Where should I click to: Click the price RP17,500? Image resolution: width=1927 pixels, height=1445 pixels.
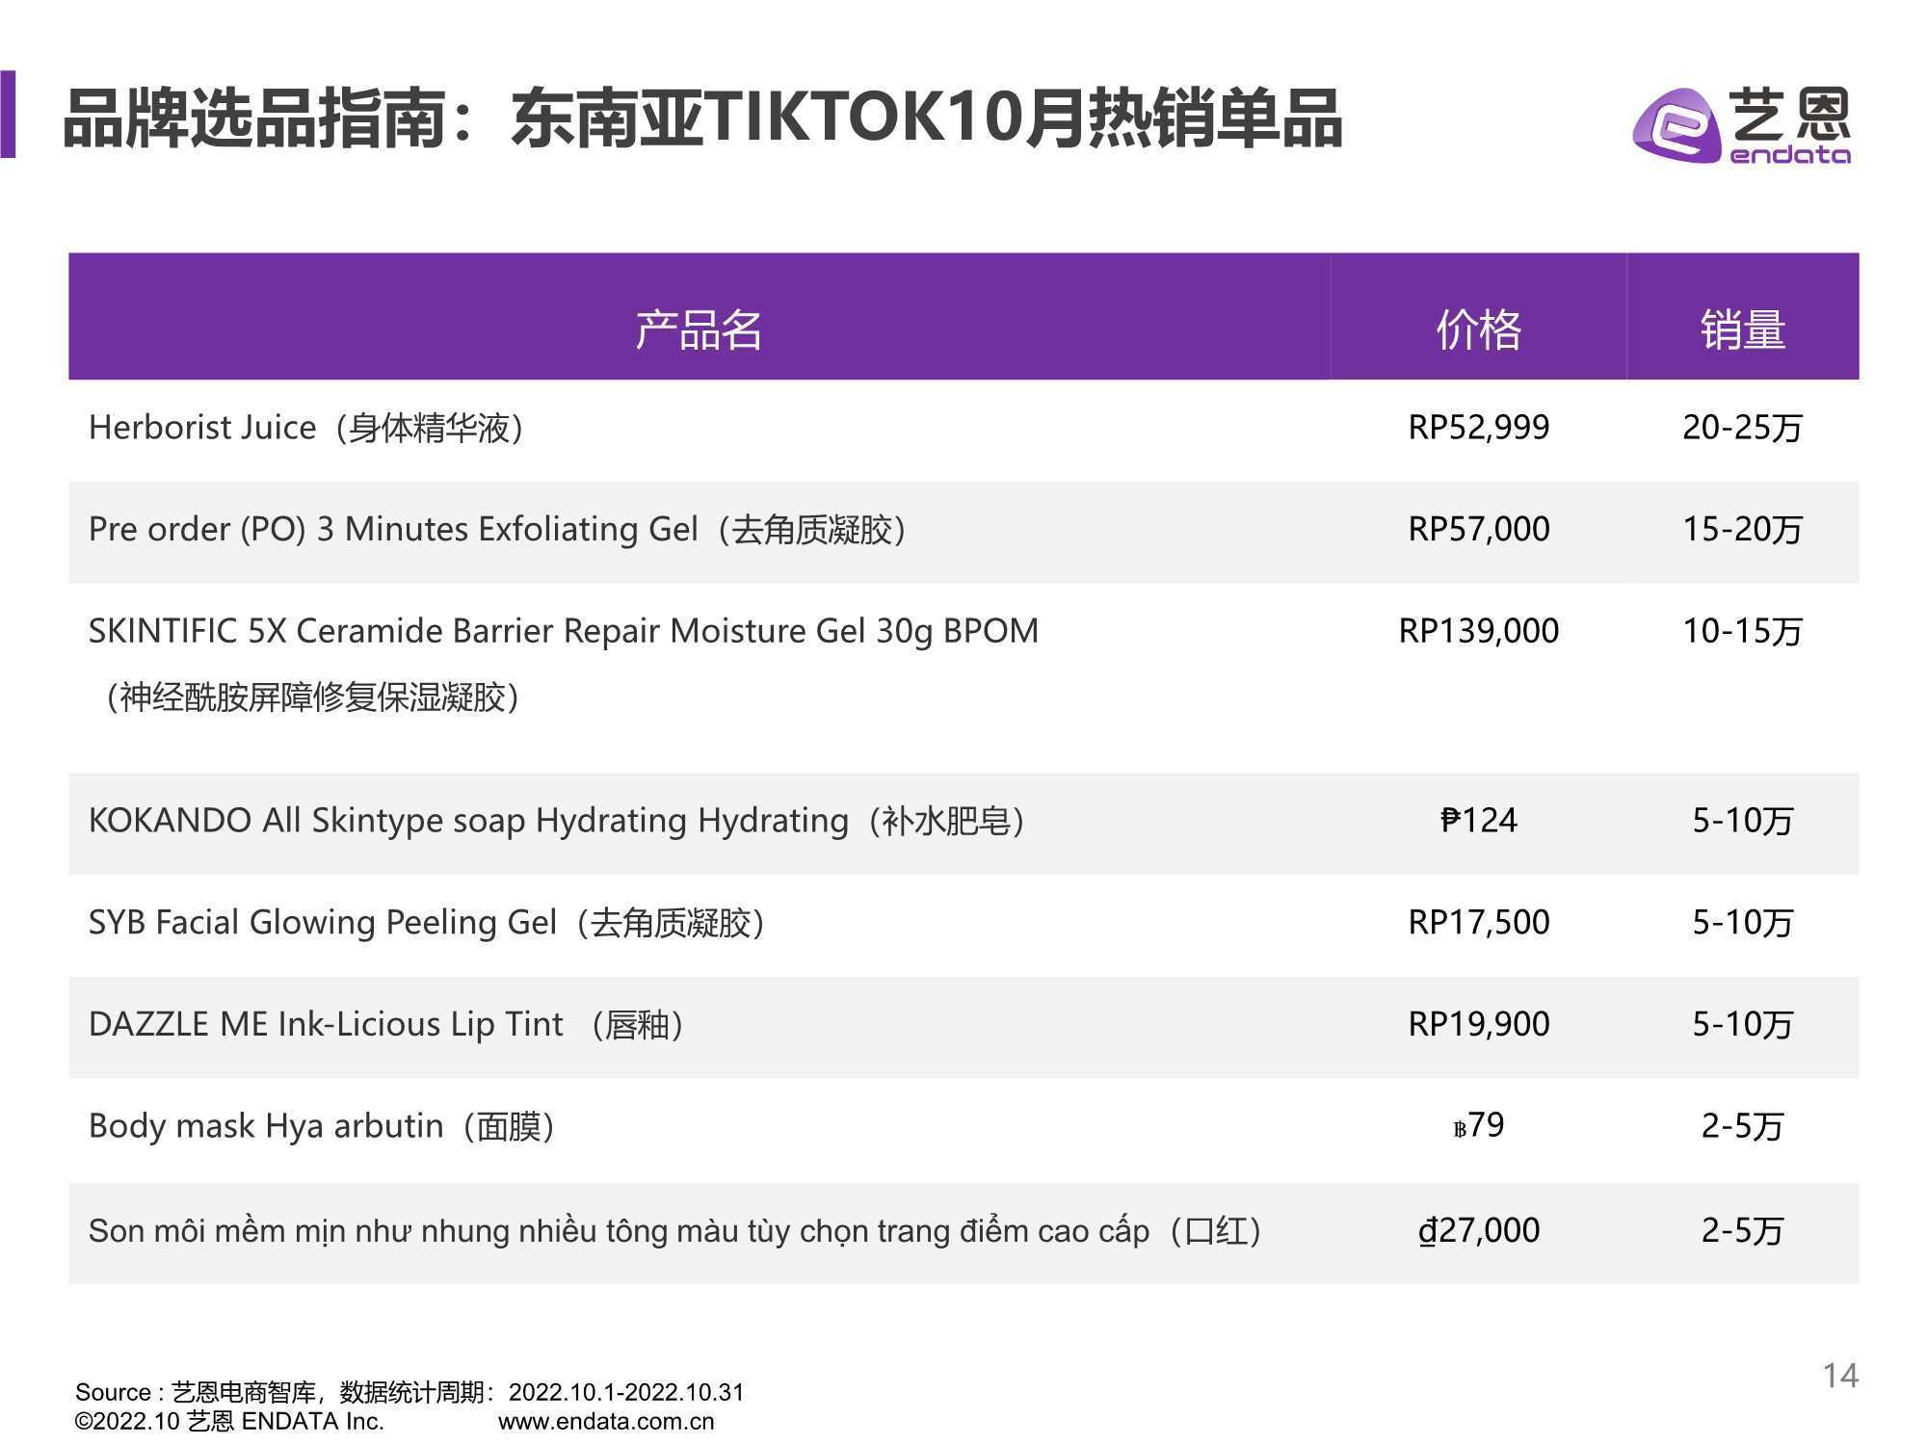coord(1479,923)
